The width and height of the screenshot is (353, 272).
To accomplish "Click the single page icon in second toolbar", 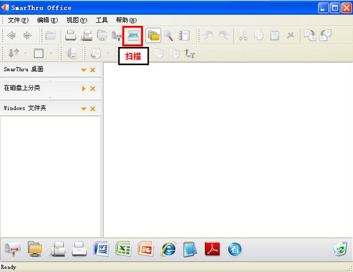I will (159, 53).
